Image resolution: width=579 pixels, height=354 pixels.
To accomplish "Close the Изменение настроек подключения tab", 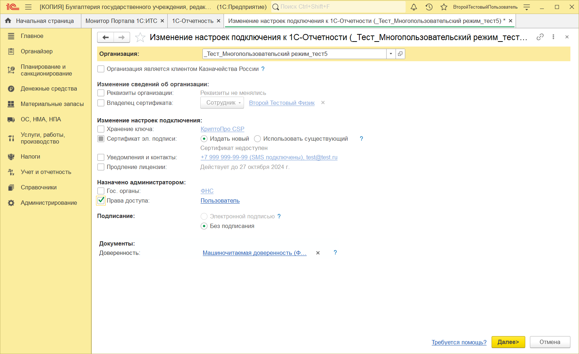I will pos(511,21).
